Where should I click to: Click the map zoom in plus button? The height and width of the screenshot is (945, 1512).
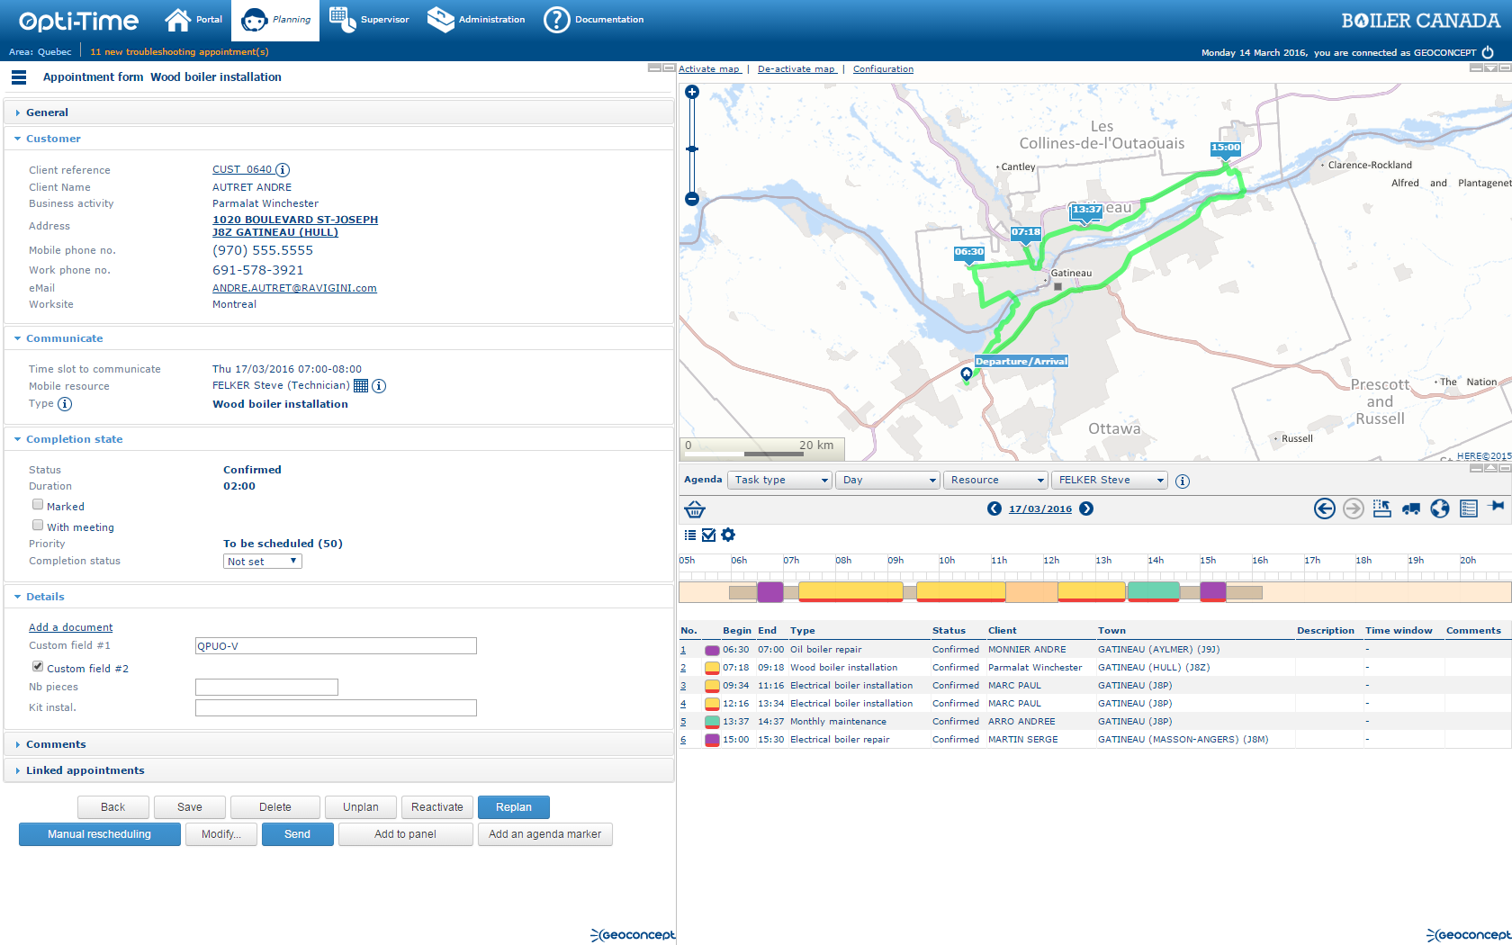692,92
